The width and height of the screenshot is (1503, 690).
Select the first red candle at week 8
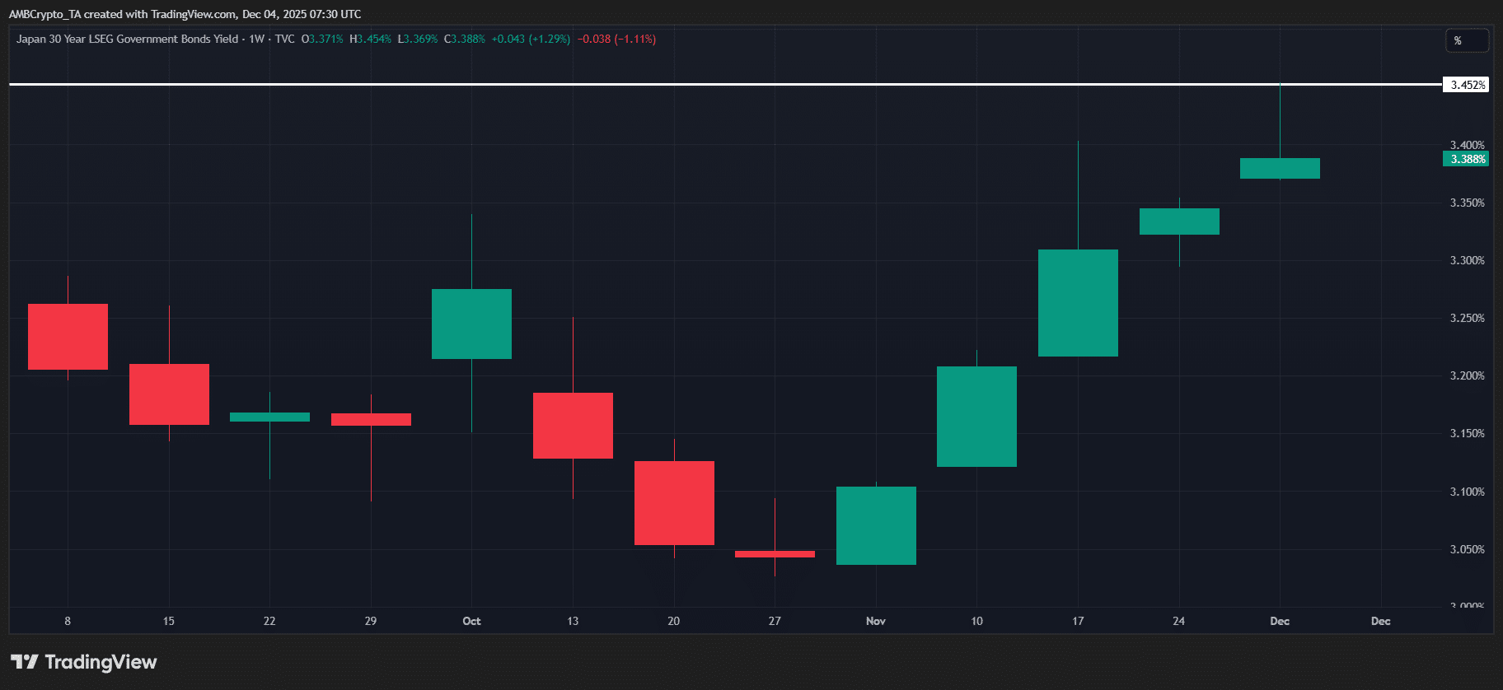point(68,336)
